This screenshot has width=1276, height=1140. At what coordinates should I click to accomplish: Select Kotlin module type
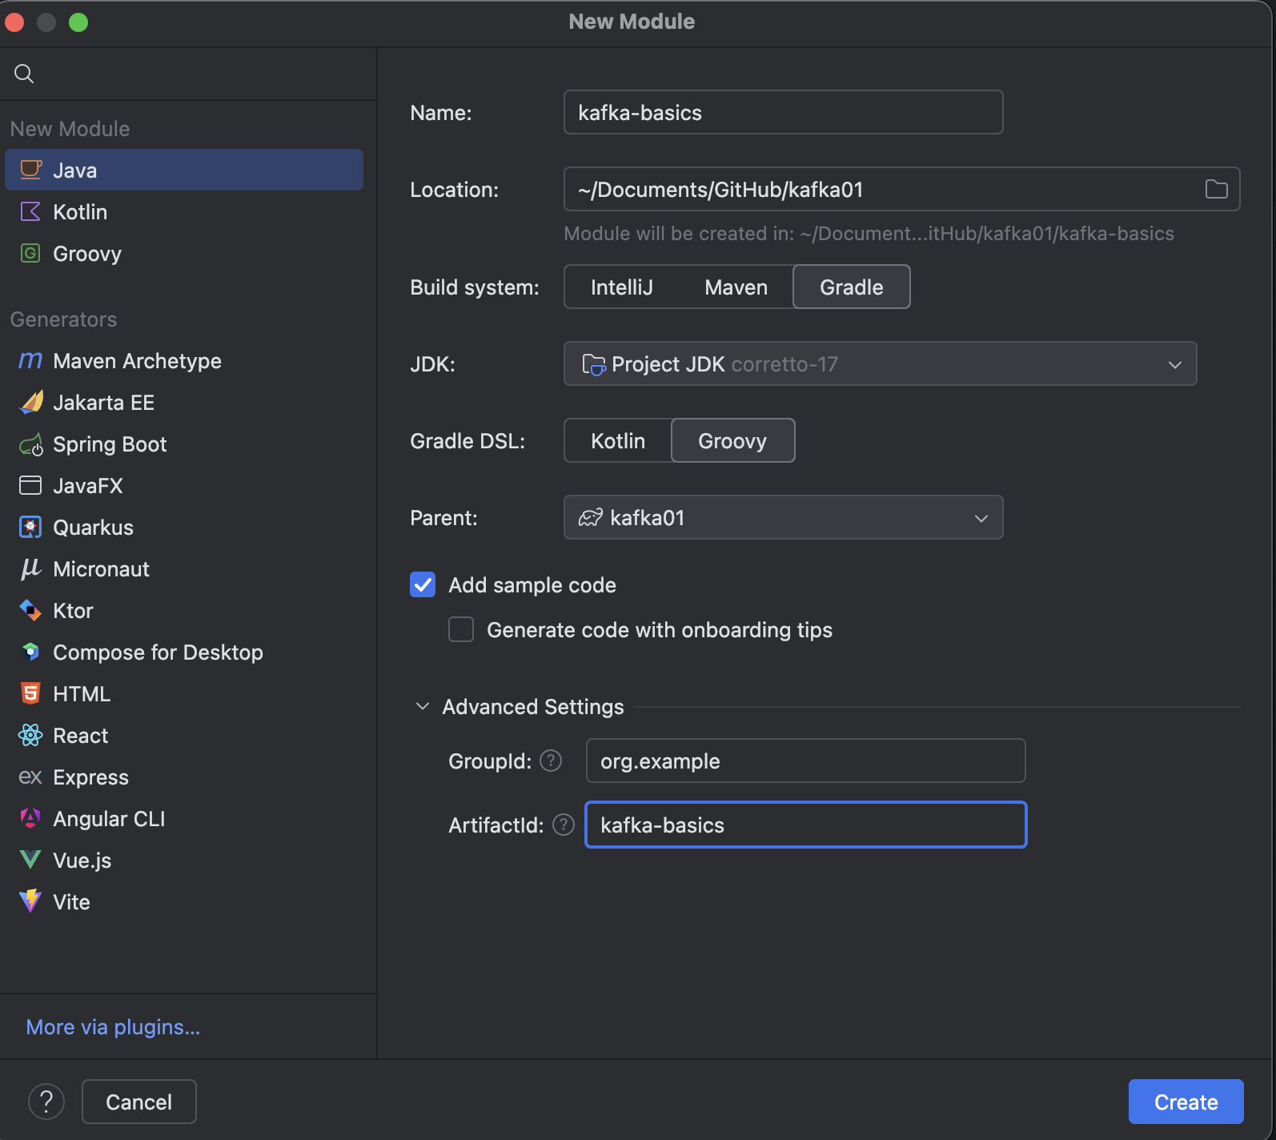tap(184, 211)
